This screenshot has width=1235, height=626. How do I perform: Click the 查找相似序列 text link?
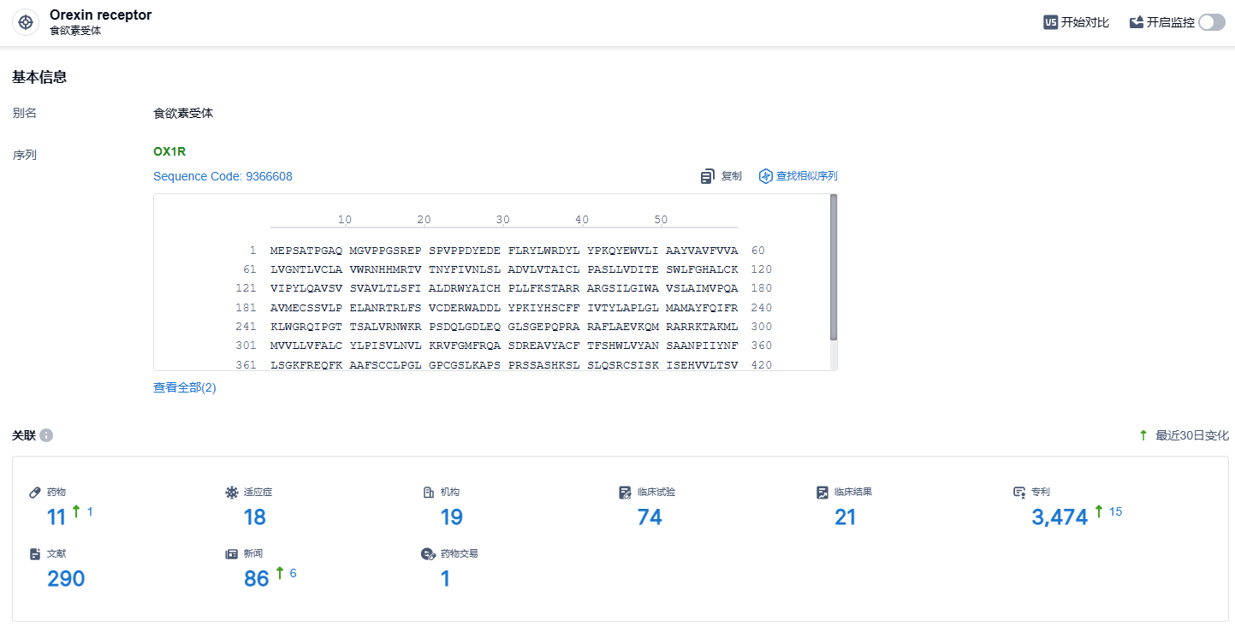(806, 176)
